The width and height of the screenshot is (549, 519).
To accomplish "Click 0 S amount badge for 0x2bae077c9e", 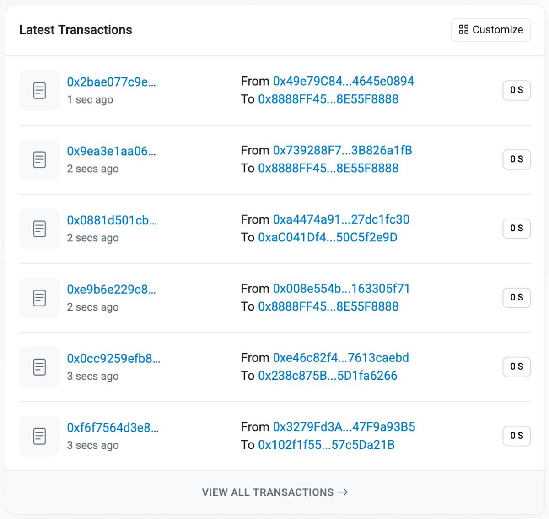I will click(x=517, y=90).
